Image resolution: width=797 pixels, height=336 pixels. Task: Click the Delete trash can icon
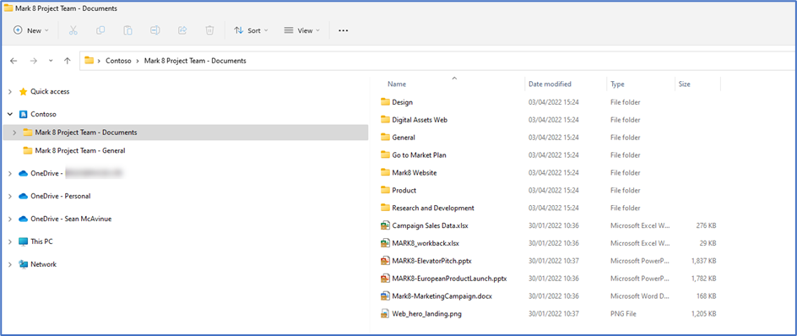[209, 30]
